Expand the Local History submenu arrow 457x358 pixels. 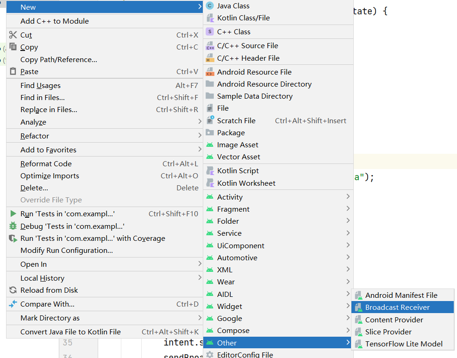200,277
